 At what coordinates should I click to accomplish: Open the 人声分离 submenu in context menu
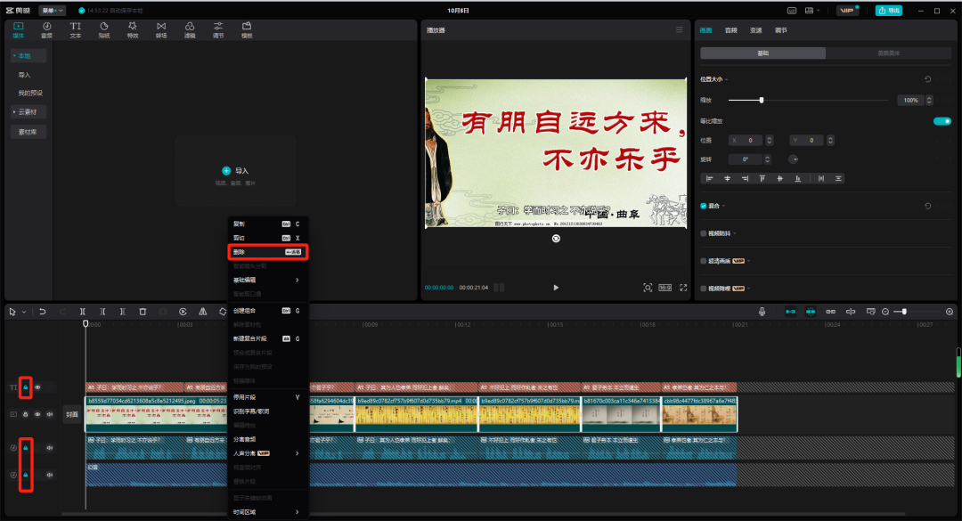tap(267, 453)
